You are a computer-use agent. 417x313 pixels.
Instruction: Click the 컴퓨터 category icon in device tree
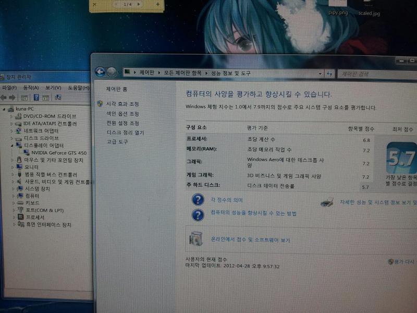click(20, 196)
